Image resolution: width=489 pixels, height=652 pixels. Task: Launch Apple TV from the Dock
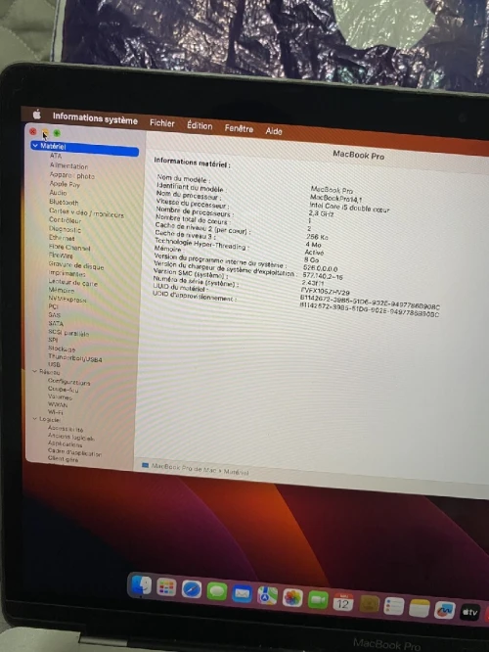[x=469, y=613]
